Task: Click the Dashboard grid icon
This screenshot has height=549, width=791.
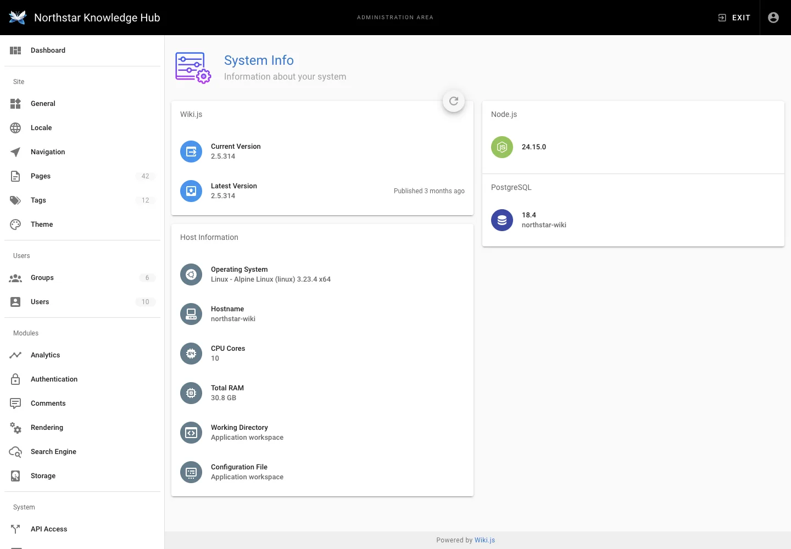Action: (x=15, y=51)
